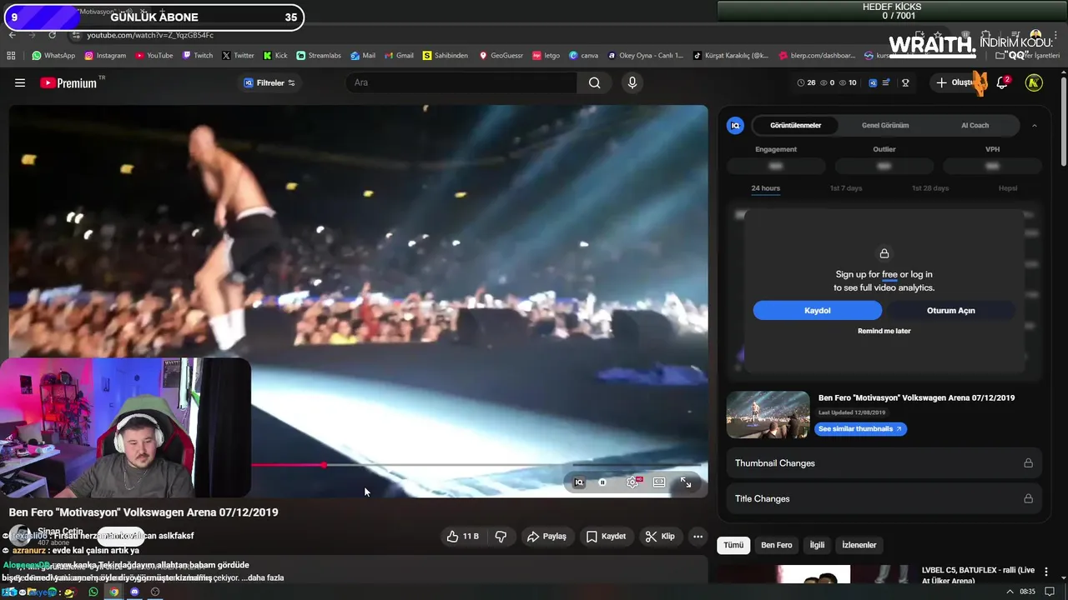The width and height of the screenshot is (1068, 600).
Task: Click the free link in sign-up text
Action: pos(889,274)
